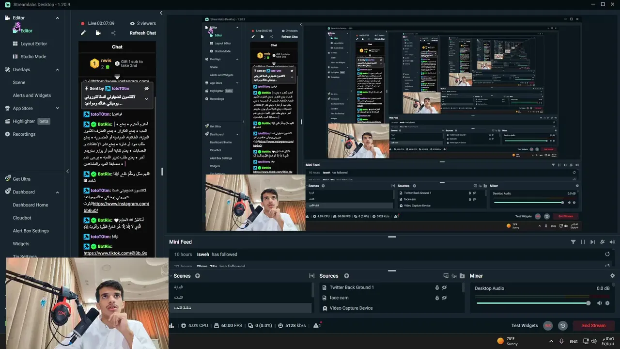Screen dimensions: 620x349
Task: Open Scene under Overlays
Action: [19, 82]
